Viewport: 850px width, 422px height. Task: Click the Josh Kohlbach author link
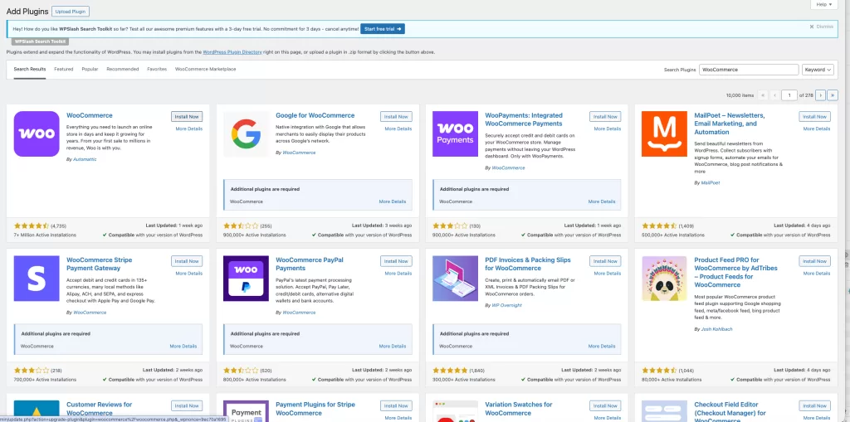(716, 329)
